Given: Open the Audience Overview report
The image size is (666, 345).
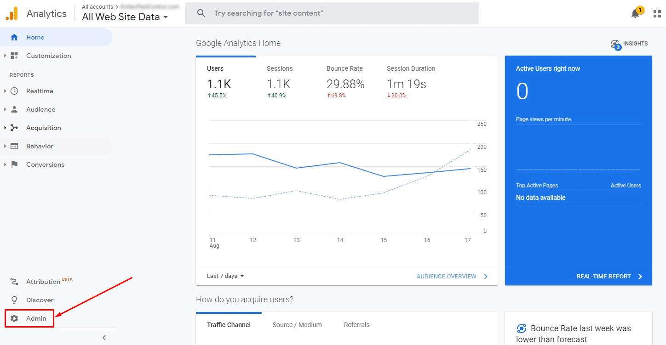Looking at the screenshot, I should [446, 277].
